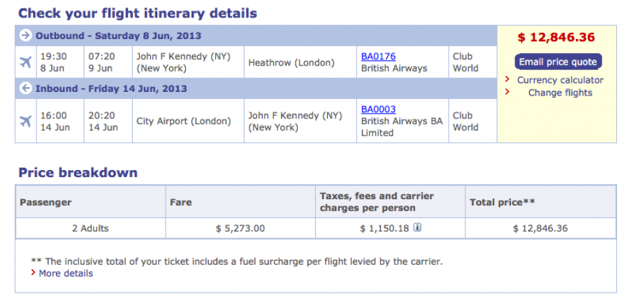Open flight BA0003 details link
This screenshot has width=629, height=301.
click(378, 109)
